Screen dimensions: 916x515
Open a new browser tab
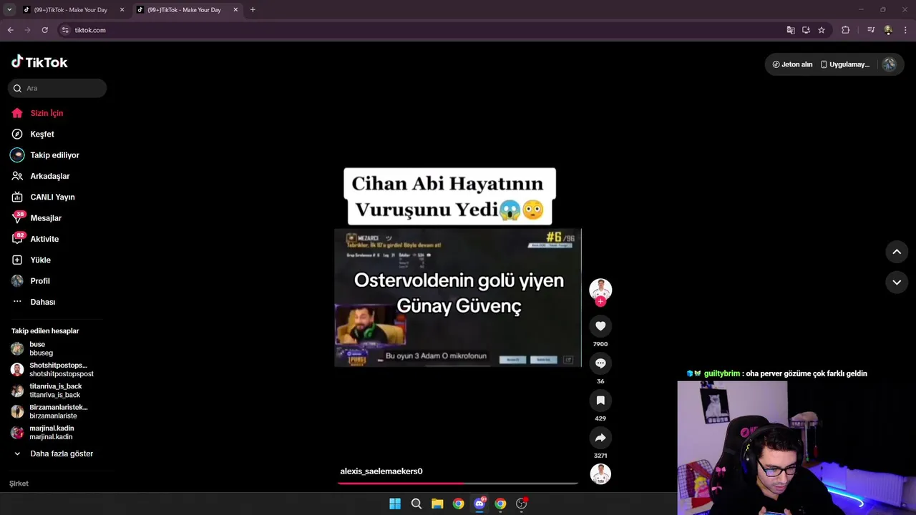[x=253, y=10]
